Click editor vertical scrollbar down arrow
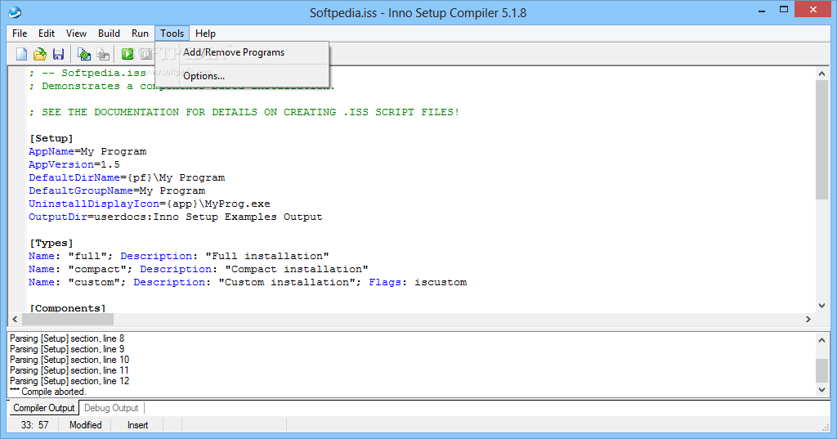This screenshot has width=837, height=439. pos(821,306)
